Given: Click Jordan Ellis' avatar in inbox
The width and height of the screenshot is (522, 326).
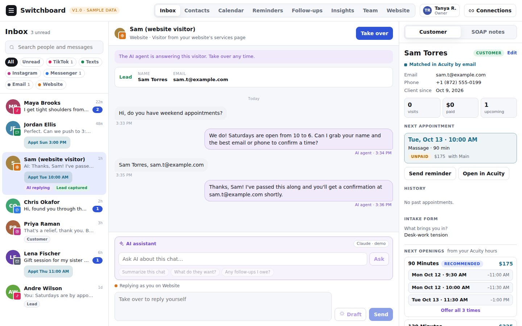Looking at the screenshot, I should (x=13, y=128).
